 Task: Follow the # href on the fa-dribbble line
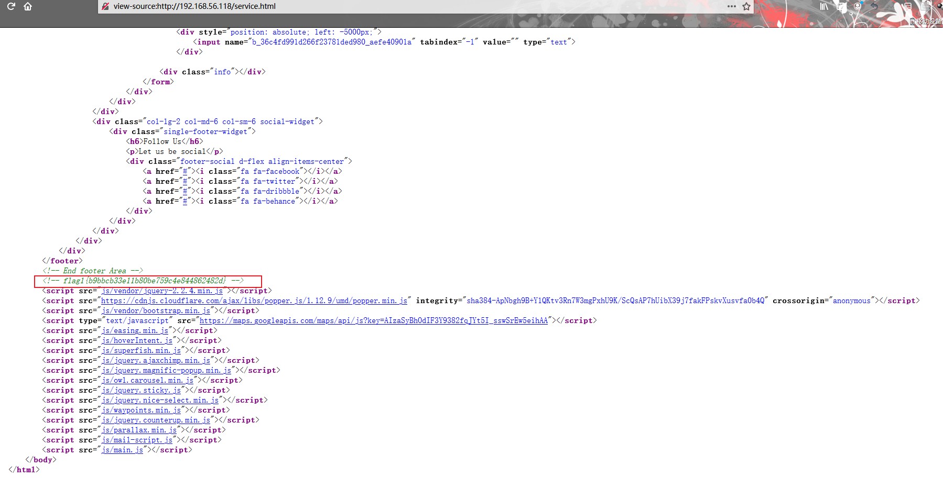[185, 191]
